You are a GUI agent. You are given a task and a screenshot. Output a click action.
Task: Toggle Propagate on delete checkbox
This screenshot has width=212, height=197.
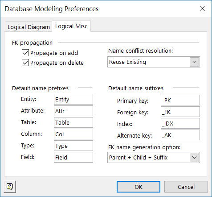click(25, 63)
